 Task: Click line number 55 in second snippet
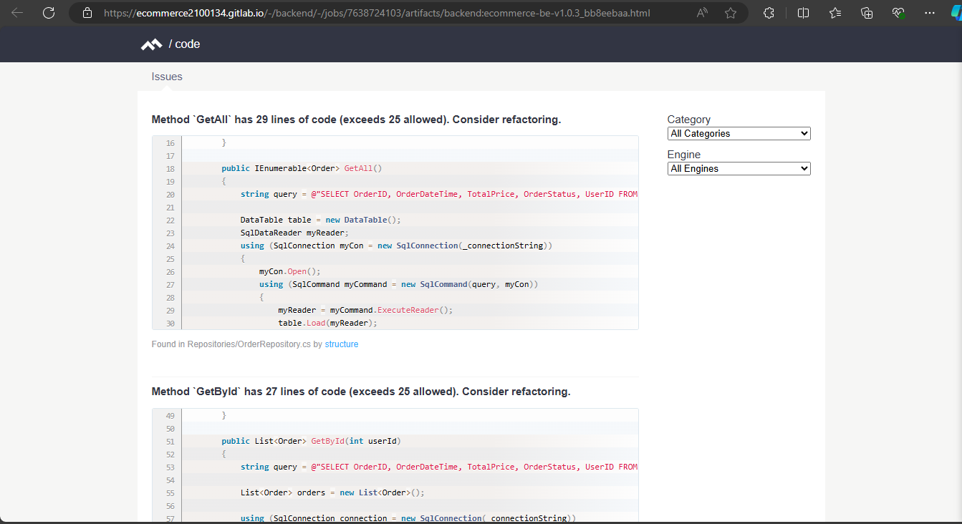tap(170, 493)
